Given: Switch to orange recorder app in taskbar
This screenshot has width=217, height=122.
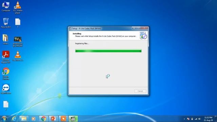Looking at the screenshot, I should click(x=63, y=119).
